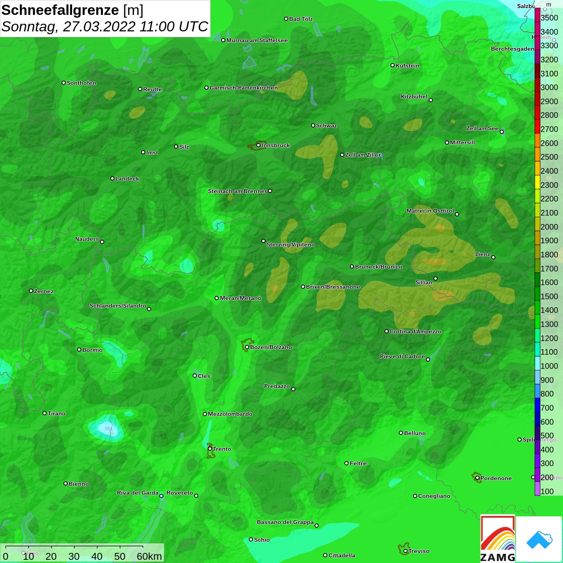Click the "60km" scale label
Image resolution: width=563 pixels, height=563 pixels.
(x=149, y=556)
